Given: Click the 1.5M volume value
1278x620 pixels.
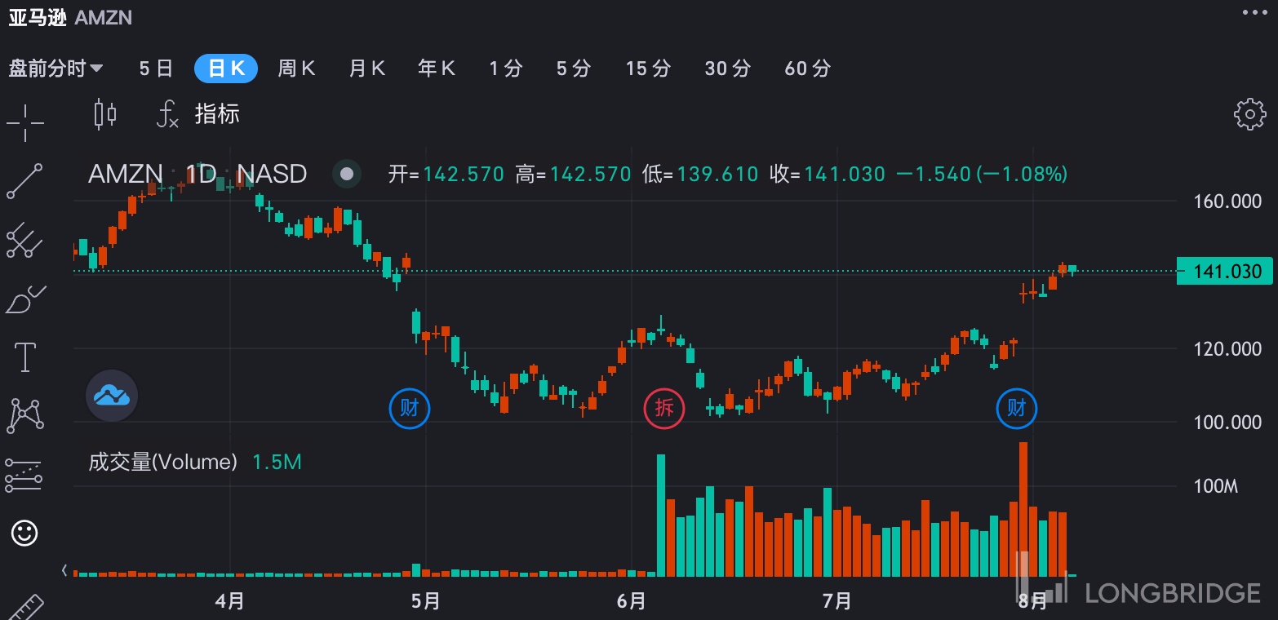Looking at the screenshot, I should 277,463.
